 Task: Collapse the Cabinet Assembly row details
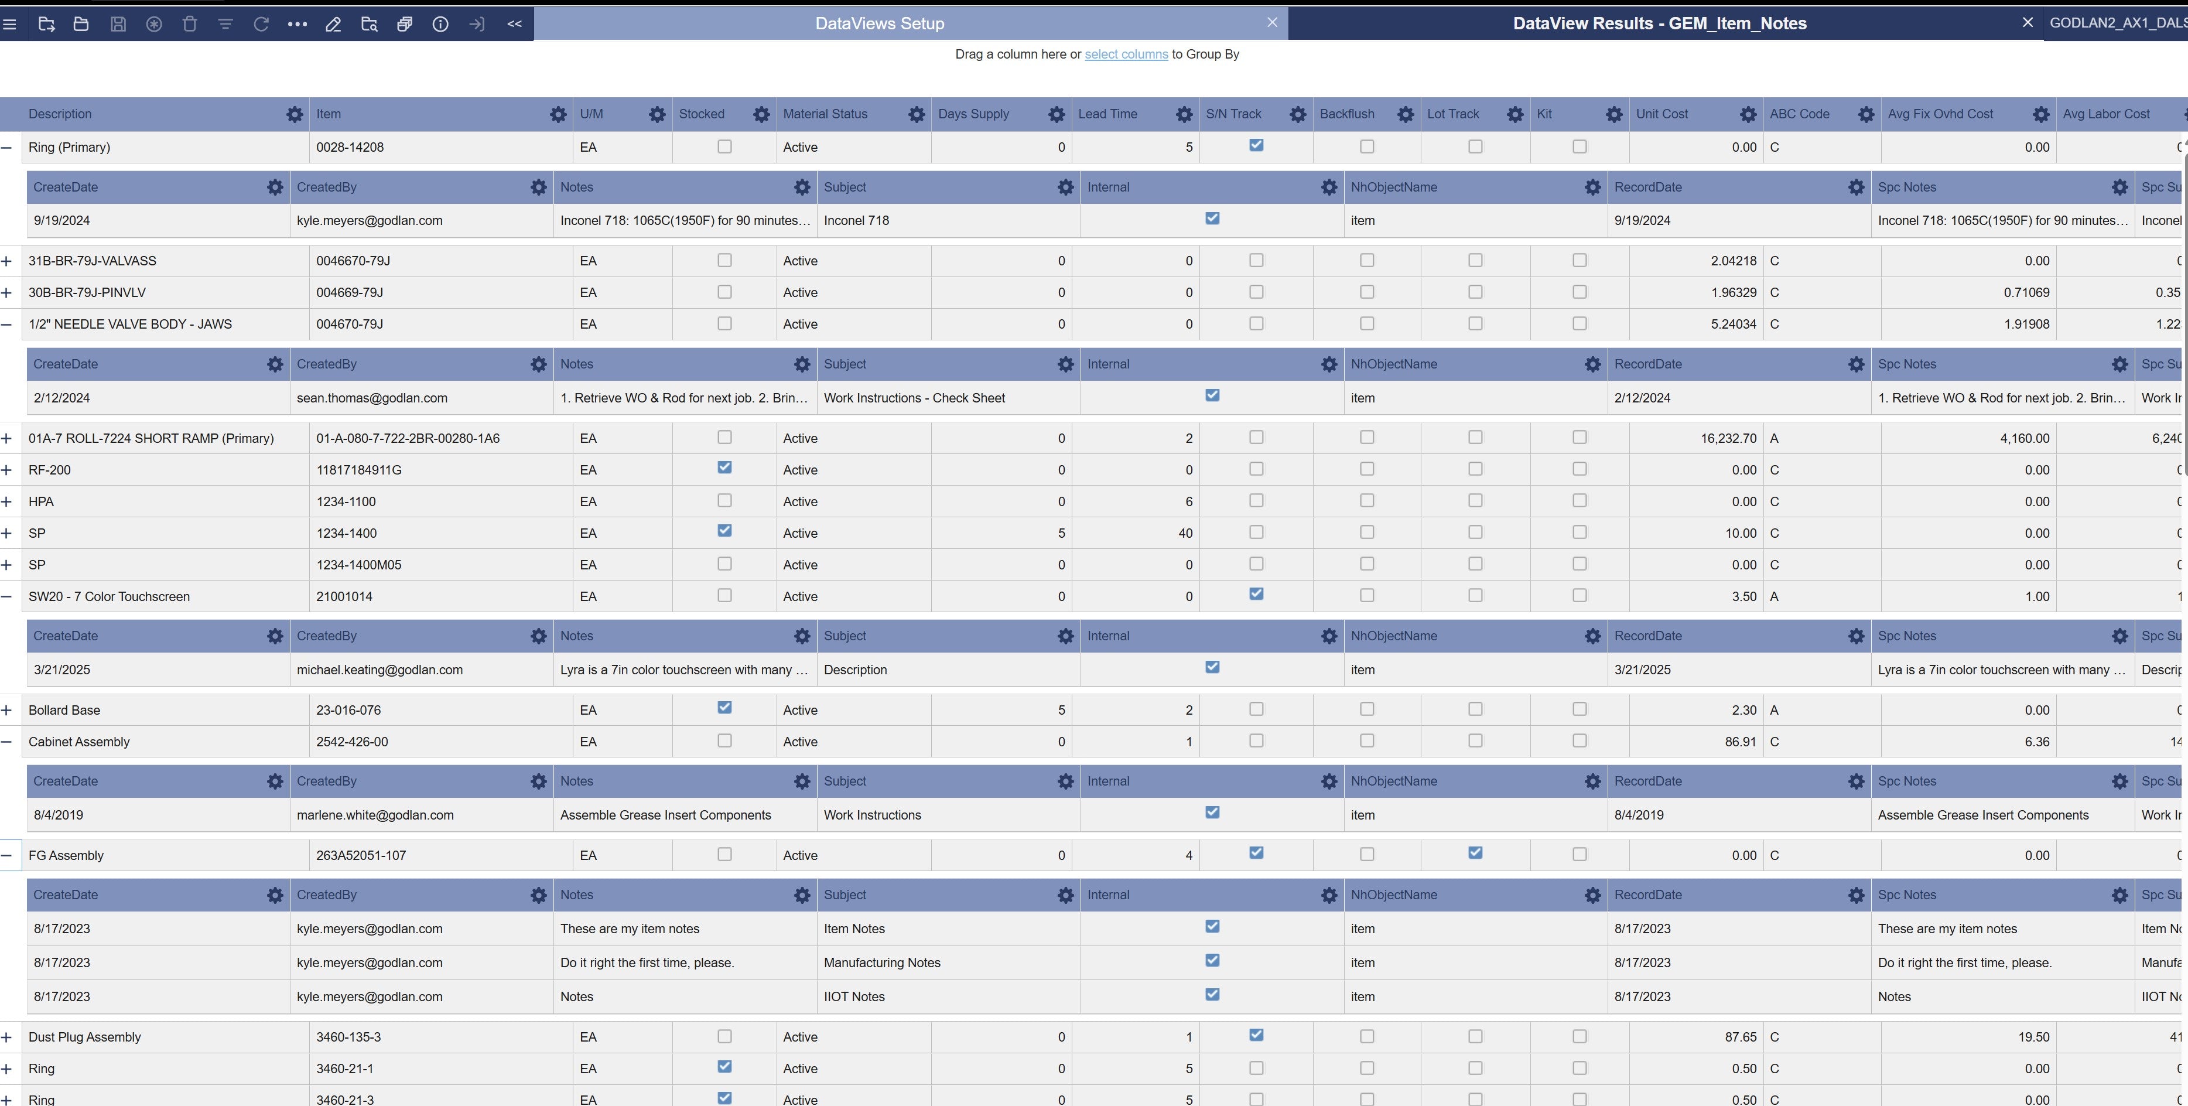[x=7, y=742]
